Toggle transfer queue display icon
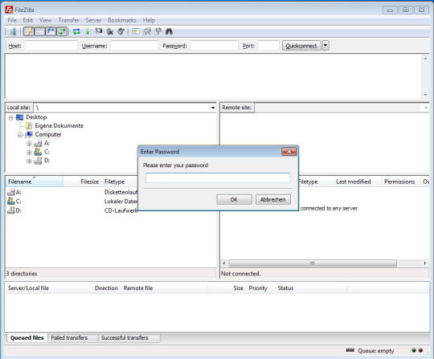 pyautogui.click(x=62, y=31)
